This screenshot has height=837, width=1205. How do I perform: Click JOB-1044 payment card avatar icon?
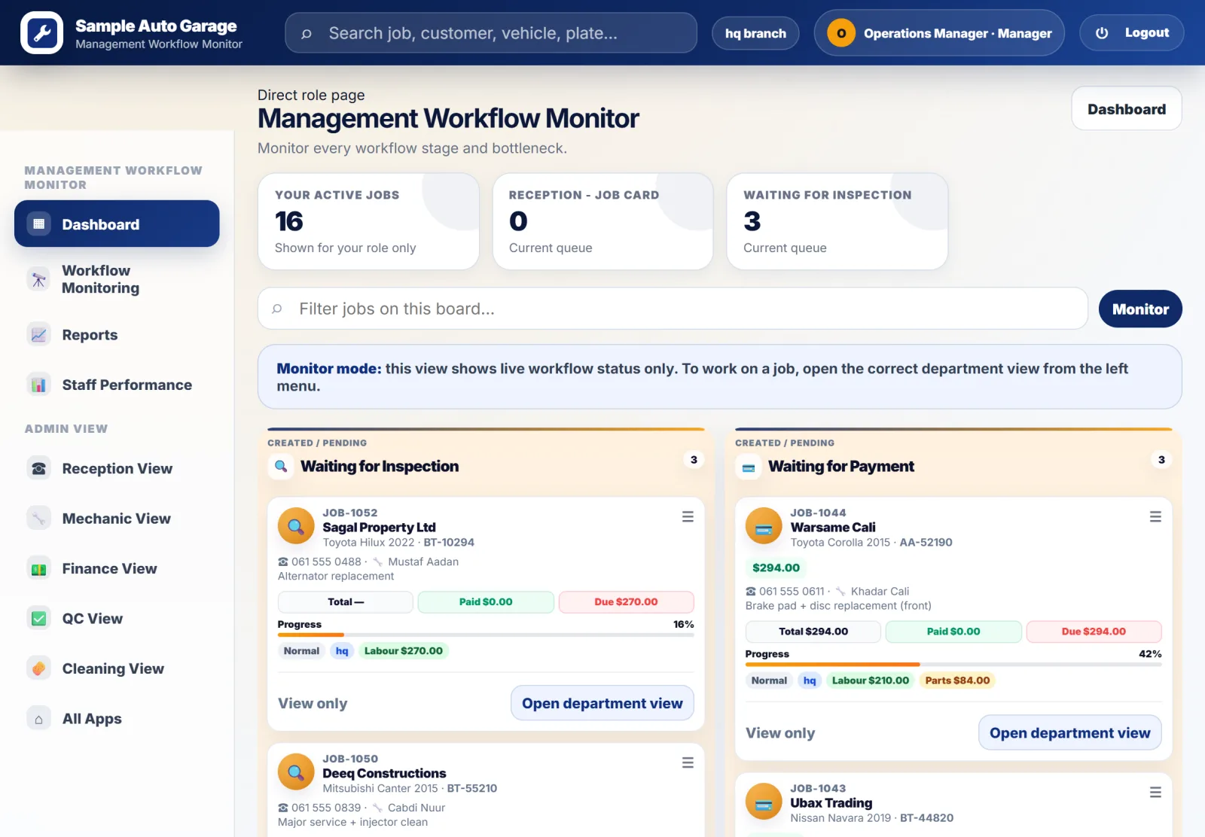point(764,526)
